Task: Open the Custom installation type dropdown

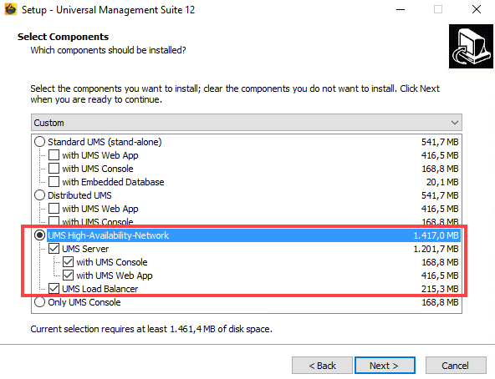Action: coord(247,123)
